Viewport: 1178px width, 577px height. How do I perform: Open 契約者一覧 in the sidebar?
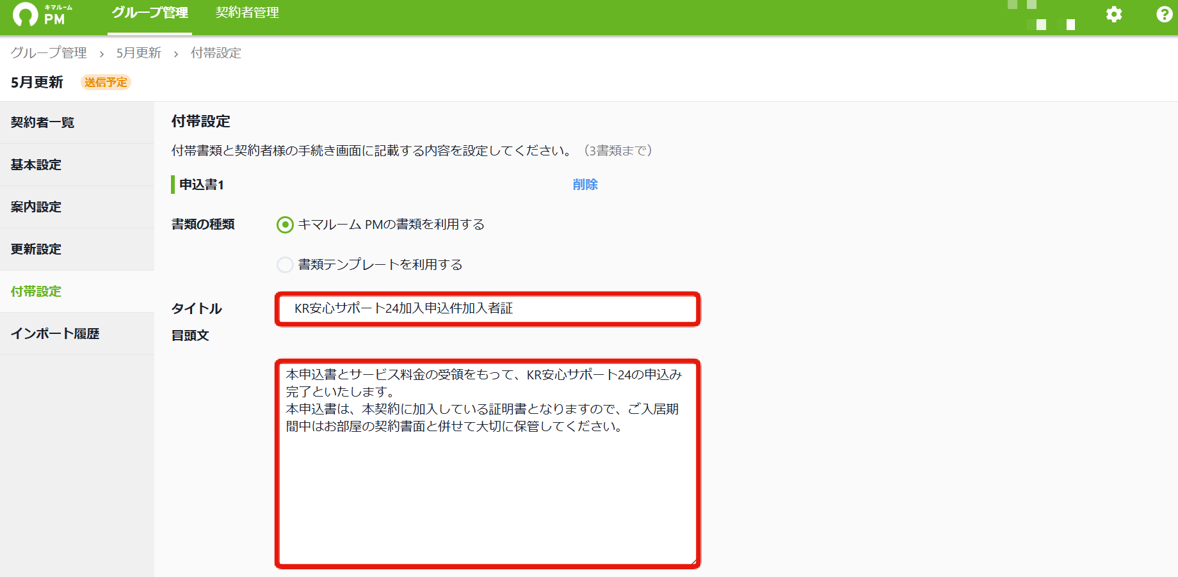pyautogui.click(x=77, y=122)
